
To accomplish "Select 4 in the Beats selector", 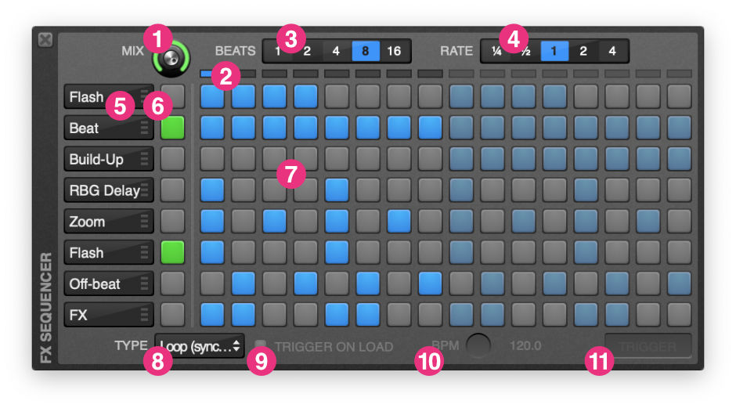I will pyautogui.click(x=336, y=51).
